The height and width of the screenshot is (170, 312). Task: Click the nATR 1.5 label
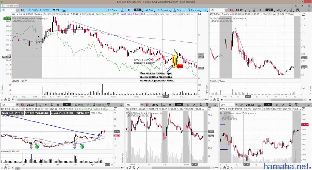(19, 113)
